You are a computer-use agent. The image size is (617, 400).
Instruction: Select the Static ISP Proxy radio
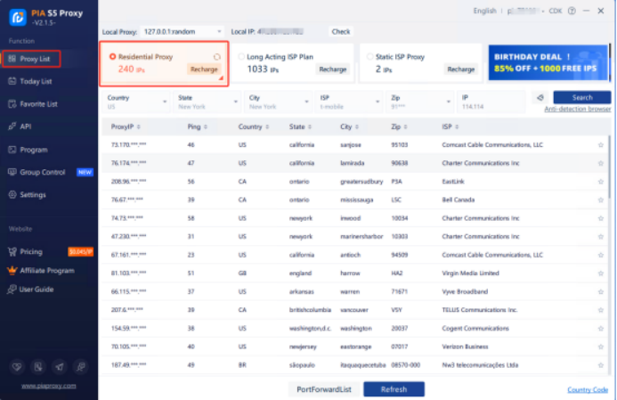pos(369,57)
